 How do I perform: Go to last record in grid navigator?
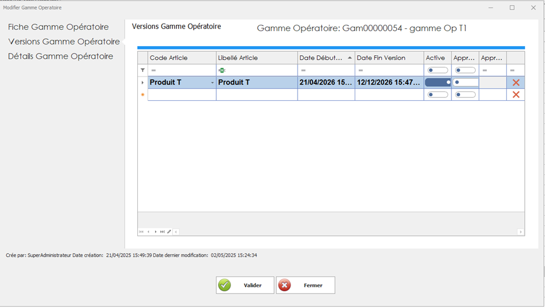coord(163,231)
